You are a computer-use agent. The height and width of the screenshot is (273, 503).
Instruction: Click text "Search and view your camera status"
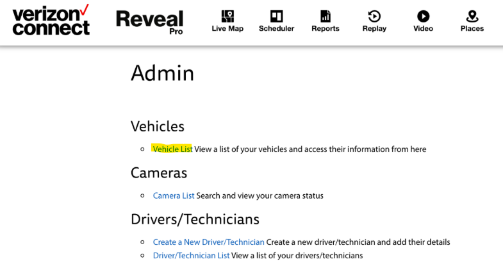(260, 195)
